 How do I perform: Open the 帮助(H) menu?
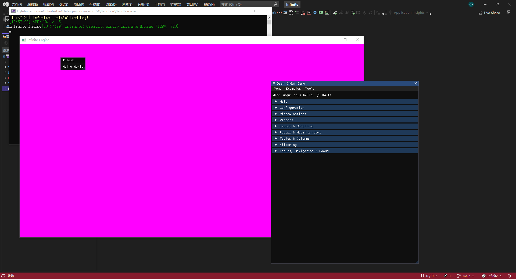(x=209, y=4)
